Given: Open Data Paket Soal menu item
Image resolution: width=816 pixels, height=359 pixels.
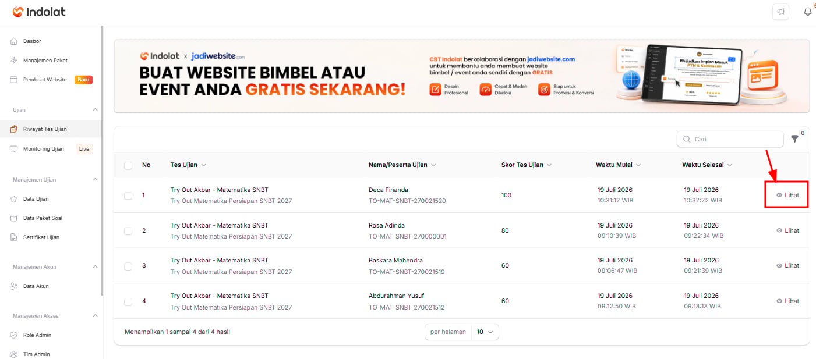Looking at the screenshot, I should pyautogui.click(x=43, y=218).
